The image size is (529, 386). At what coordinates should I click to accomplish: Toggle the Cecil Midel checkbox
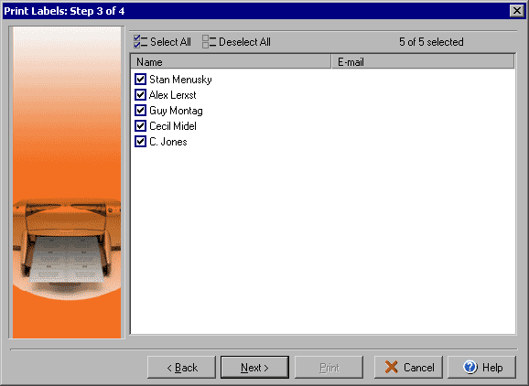140,125
